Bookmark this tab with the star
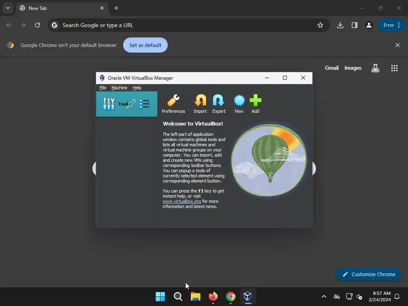Screen dimensions: 408x306 320,25
